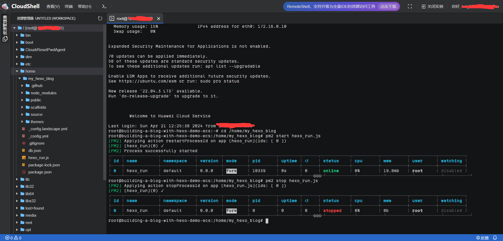Image resolution: width=503 pixels, height=241 pixels.
Task: Enter fullscreen mode with the expand icon
Action: [x=410, y=6]
